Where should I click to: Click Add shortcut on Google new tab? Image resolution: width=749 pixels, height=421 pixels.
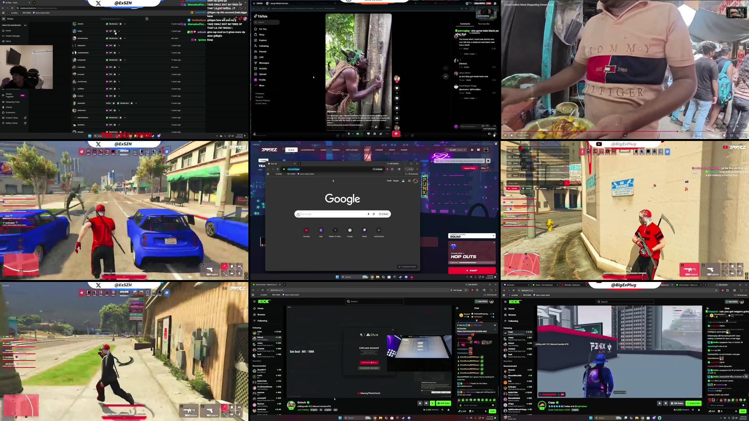click(x=379, y=232)
